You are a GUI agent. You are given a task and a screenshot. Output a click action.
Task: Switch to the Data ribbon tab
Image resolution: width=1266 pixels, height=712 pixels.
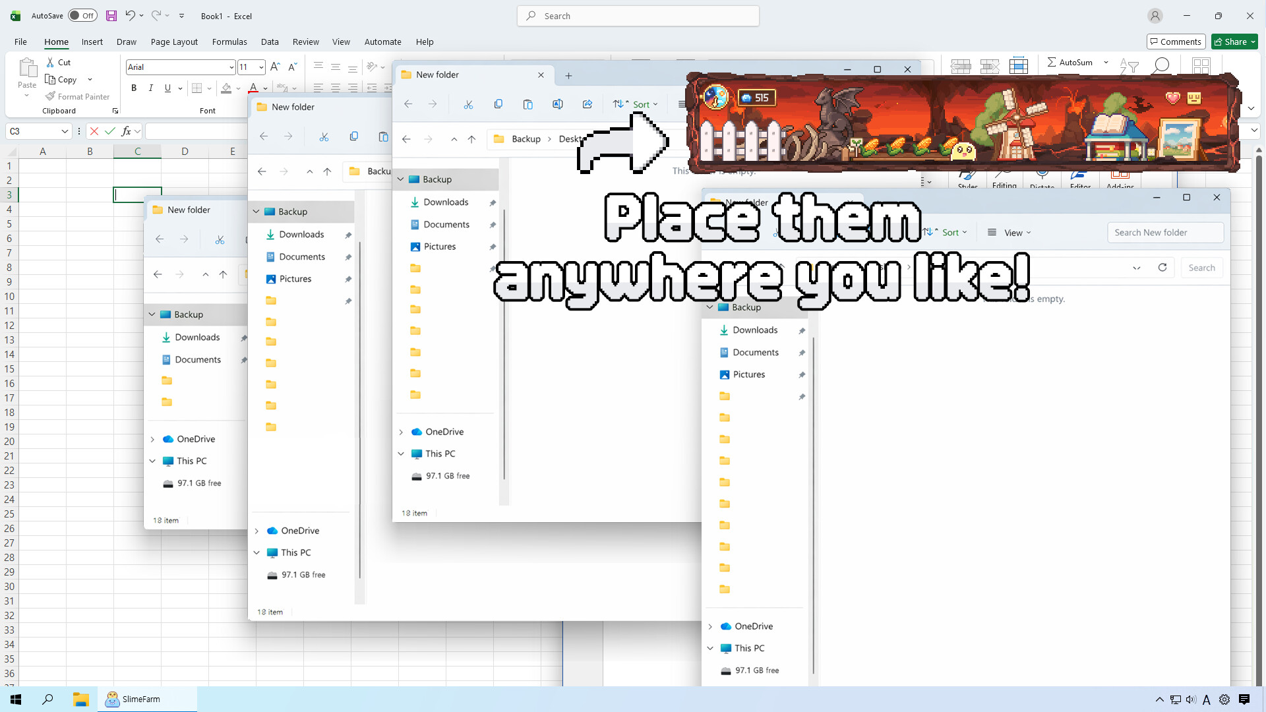click(270, 42)
